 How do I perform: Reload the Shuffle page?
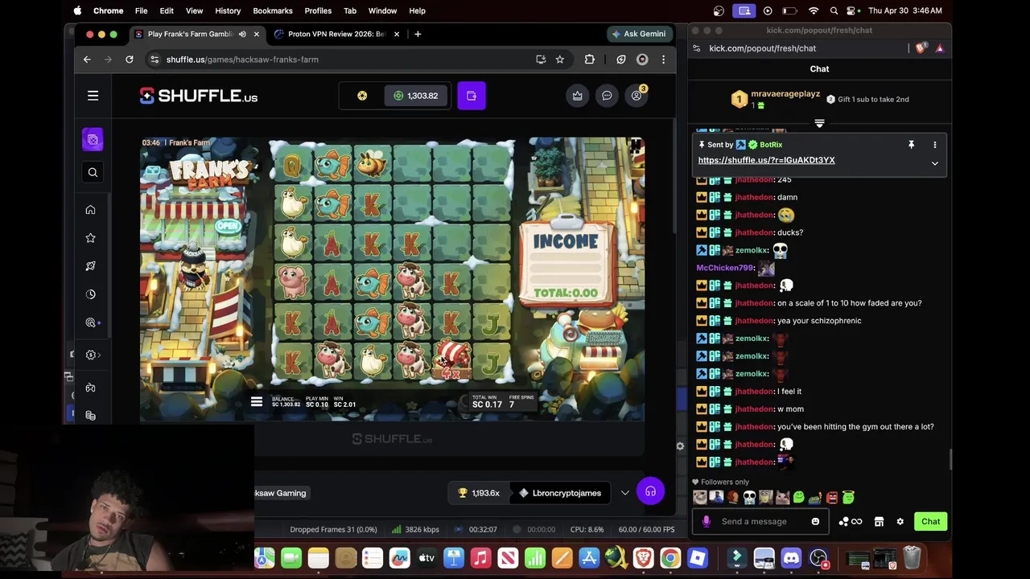click(x=129, y=60)
